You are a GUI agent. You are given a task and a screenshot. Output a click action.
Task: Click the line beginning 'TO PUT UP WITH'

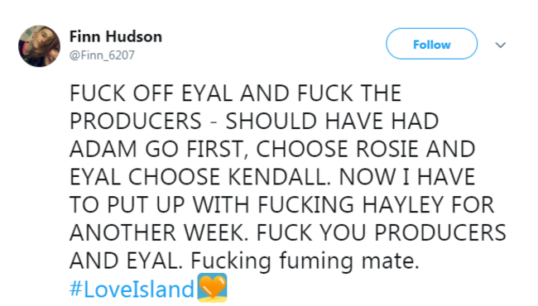point(281,205)
